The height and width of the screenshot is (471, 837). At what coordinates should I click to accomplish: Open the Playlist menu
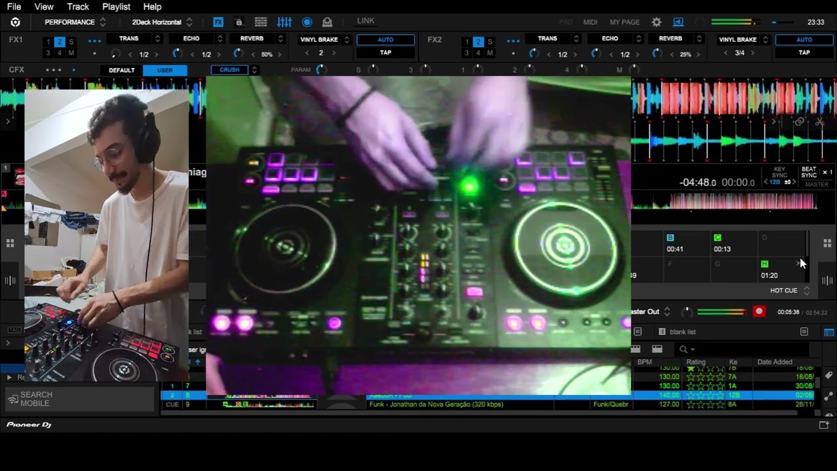tap(116, 7)
